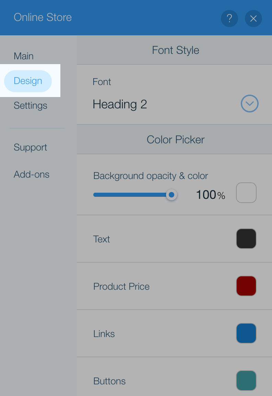
Task: Click the Online Store title
Action: [x=43, y=17]
